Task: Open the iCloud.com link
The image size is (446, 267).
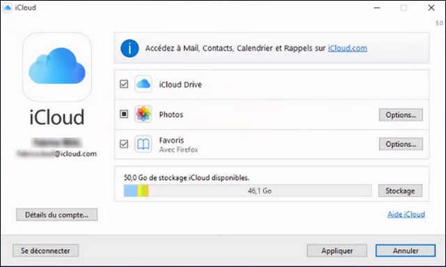Action: pos(347,48)
